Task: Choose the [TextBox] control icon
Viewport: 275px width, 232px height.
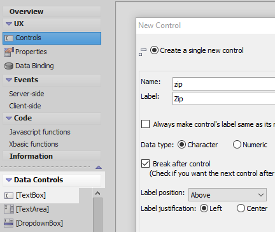Action: 9,196
